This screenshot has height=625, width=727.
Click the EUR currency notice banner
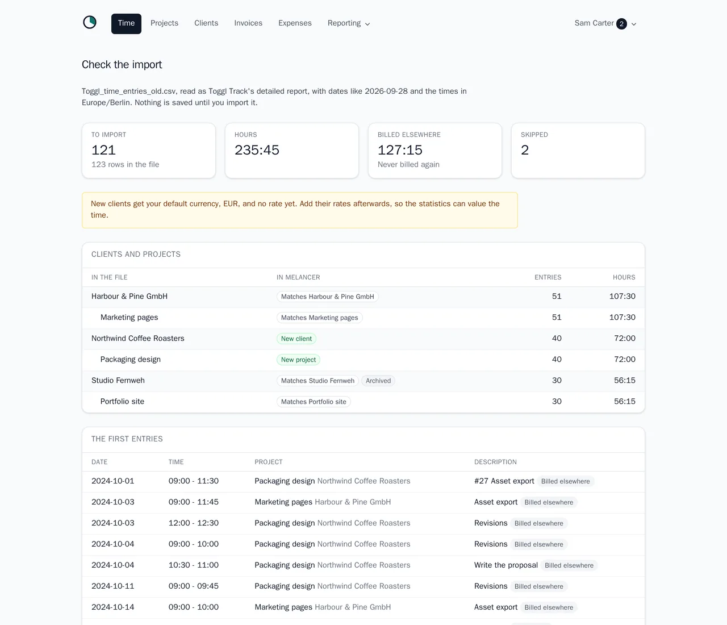[x=300, y=210]
